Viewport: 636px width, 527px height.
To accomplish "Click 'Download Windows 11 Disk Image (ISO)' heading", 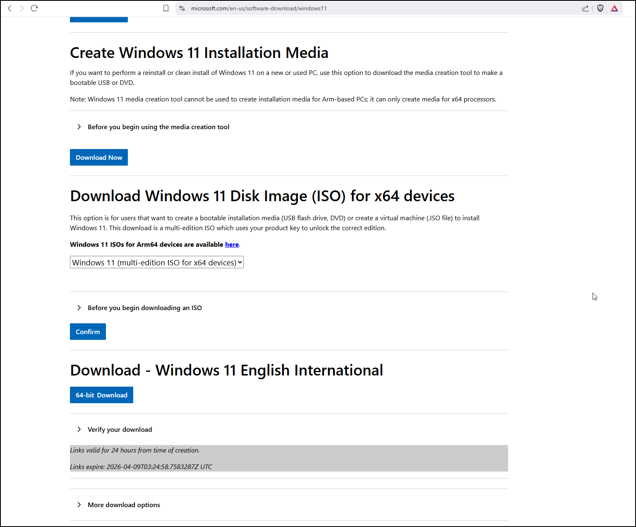I will 262,196.
